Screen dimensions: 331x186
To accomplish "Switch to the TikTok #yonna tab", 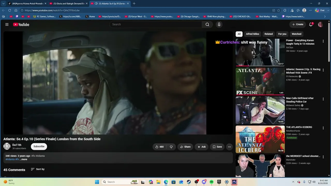I will click(x=27, y=4).
